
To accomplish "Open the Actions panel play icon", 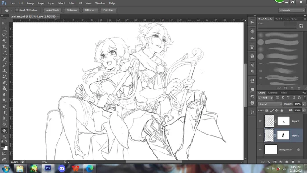I will click(x=252, y=22).
